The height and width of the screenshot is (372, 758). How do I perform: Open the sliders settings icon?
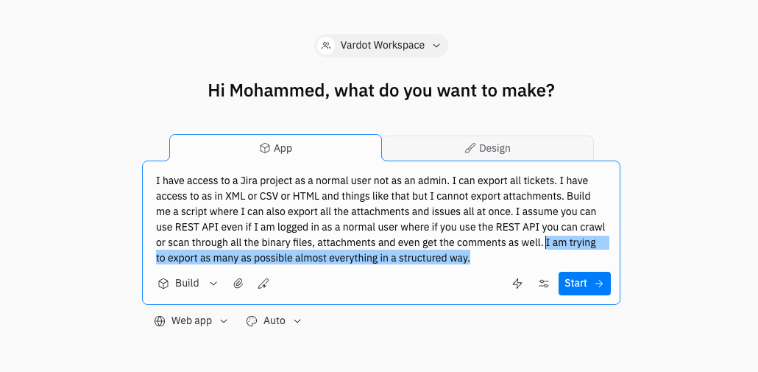pyautogui.click(x=544, y=284)
